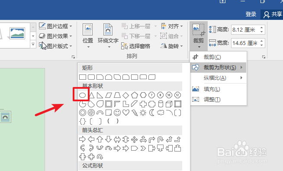Pick the cylinder (can) shape
This screenshot has height=171, width=283.
click(161, 104)
